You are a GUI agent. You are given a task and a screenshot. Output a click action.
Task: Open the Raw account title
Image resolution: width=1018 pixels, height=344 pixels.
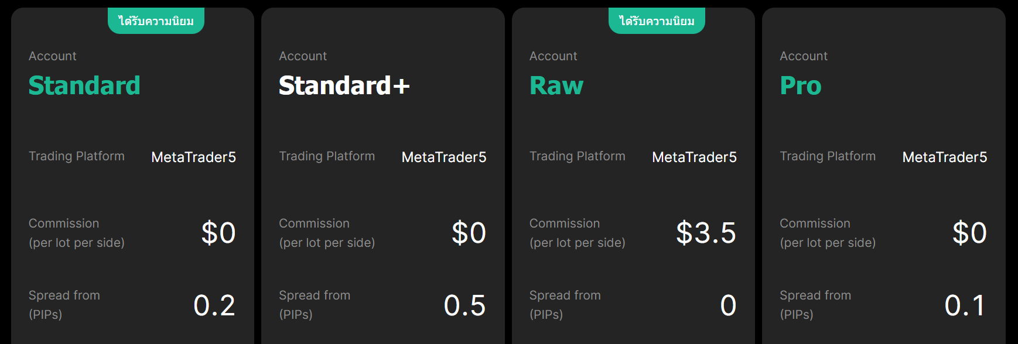pos(556,85)
